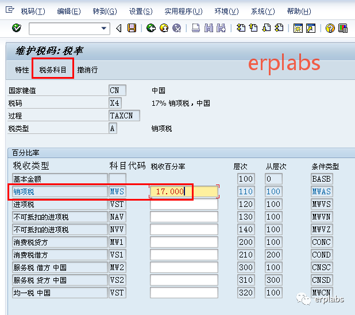Click the Create New Session icon

pos(298,28)
